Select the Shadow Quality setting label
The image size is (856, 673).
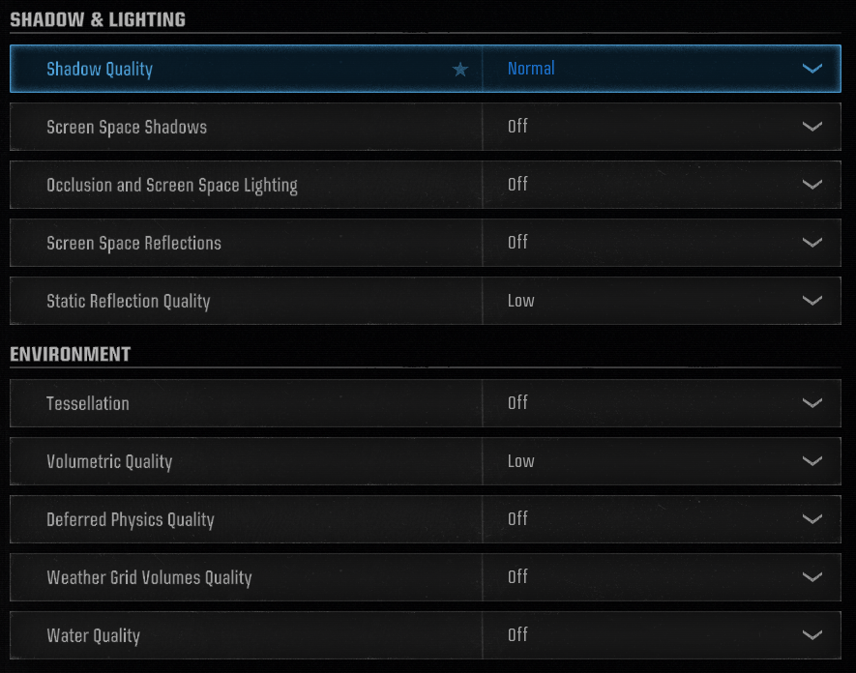[100, 70]
